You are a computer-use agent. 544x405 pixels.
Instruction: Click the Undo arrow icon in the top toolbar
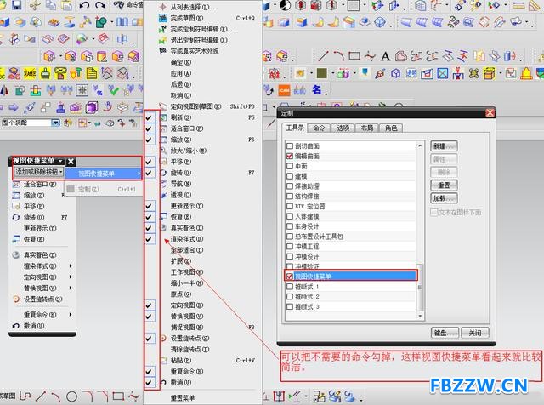tap(85, 5)
